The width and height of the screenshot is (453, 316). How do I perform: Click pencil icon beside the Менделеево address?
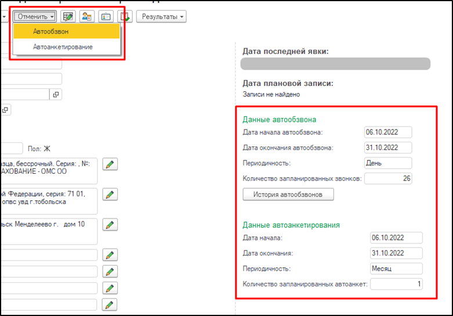109,224
